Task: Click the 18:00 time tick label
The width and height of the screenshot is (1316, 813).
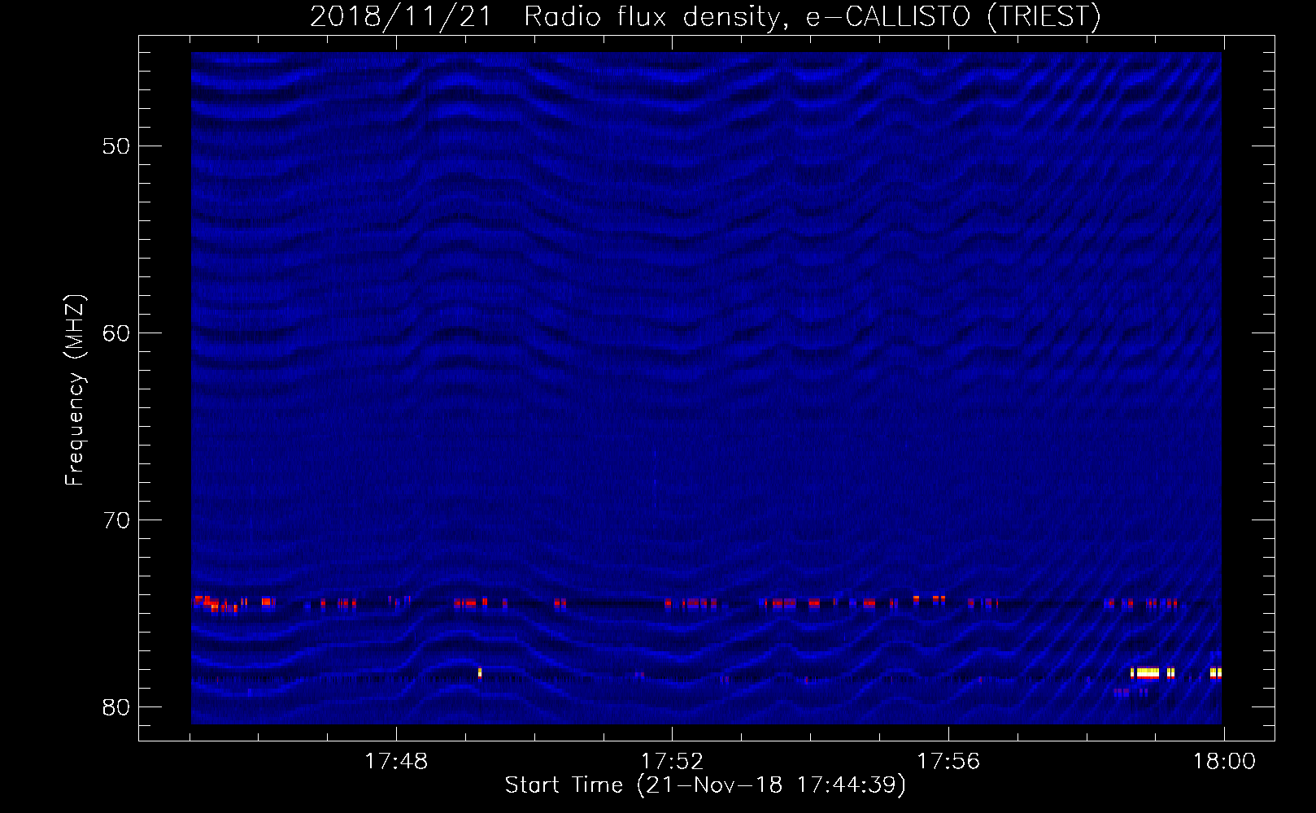Action: 1224,762
